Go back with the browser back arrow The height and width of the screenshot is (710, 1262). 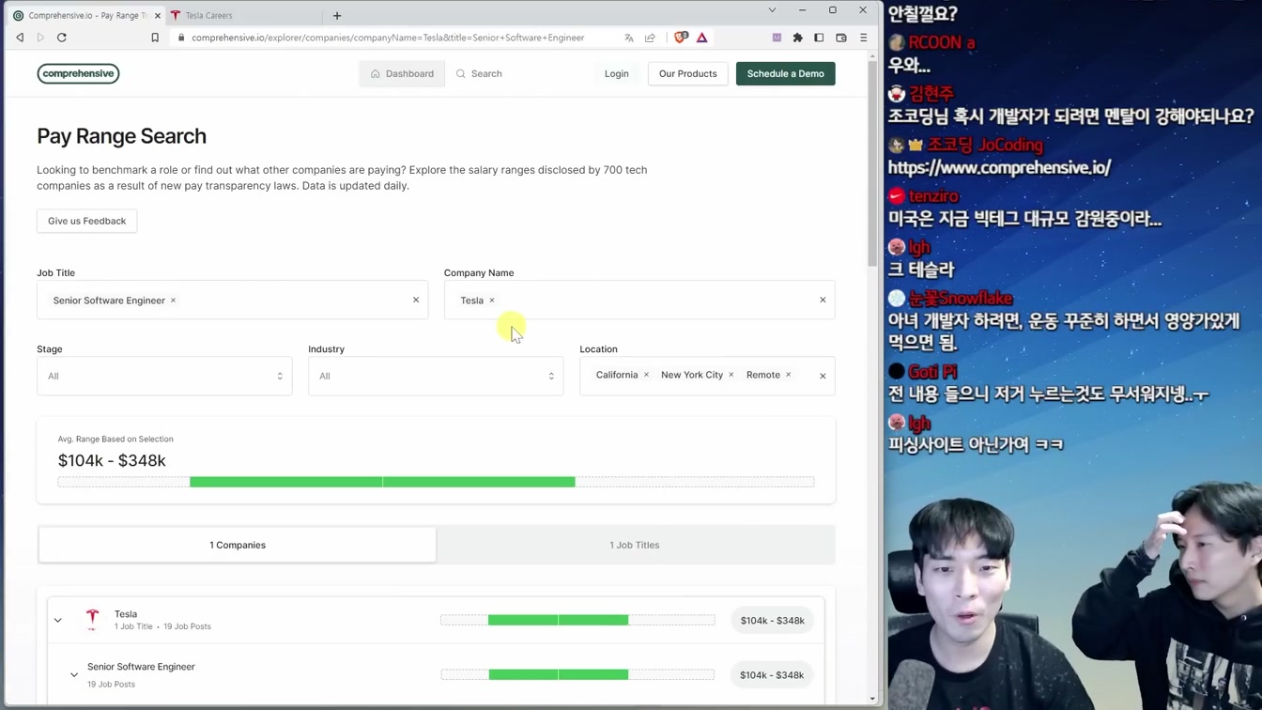point(20,38)
